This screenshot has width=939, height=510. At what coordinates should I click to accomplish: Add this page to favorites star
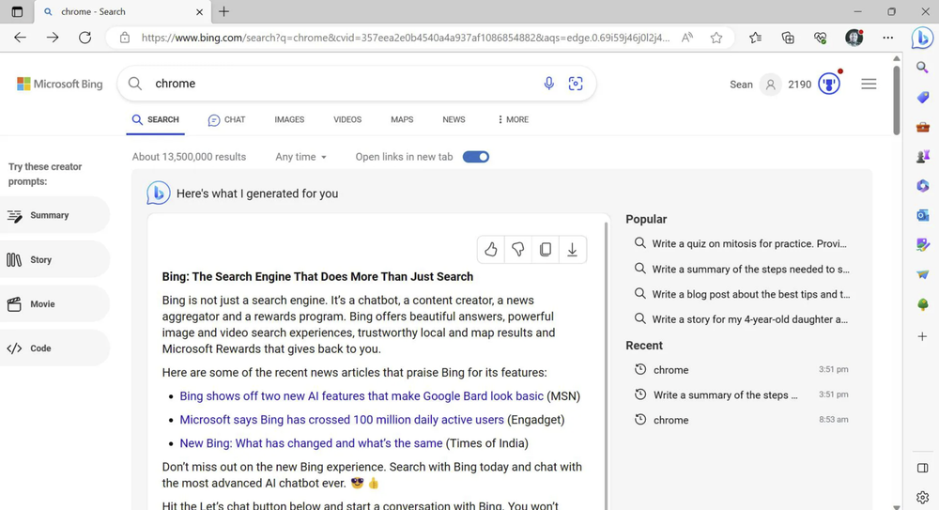pyautogui.click(x=716, y=38)
